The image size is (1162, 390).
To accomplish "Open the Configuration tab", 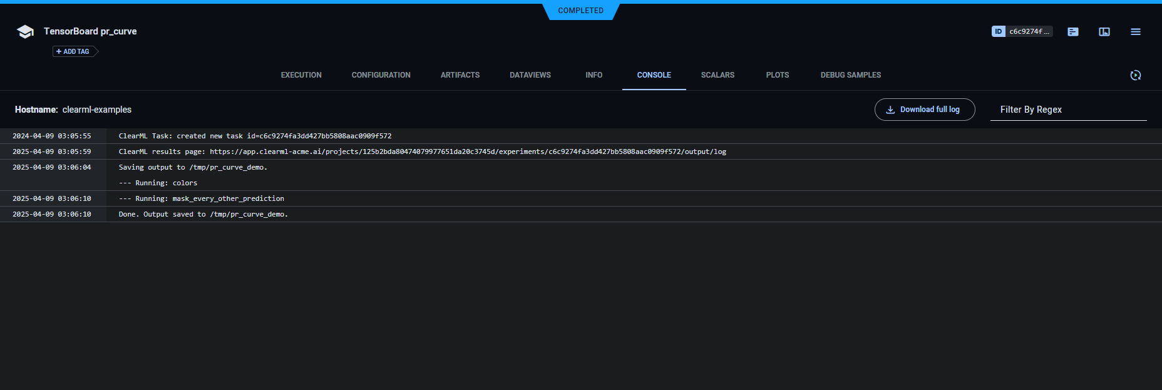I will (381, 75).
